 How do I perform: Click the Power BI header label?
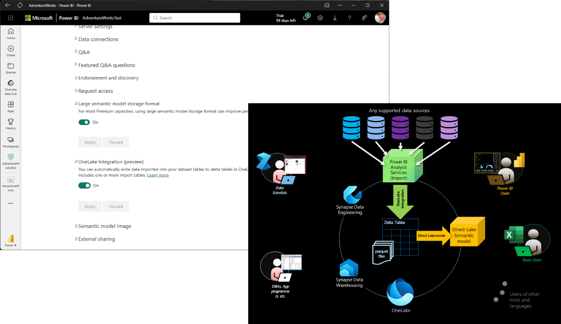click(69, 18)
